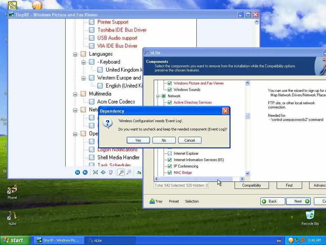
Task: Select the 'Windows Sounds' label in component list
Action: (x=187, y=90)
